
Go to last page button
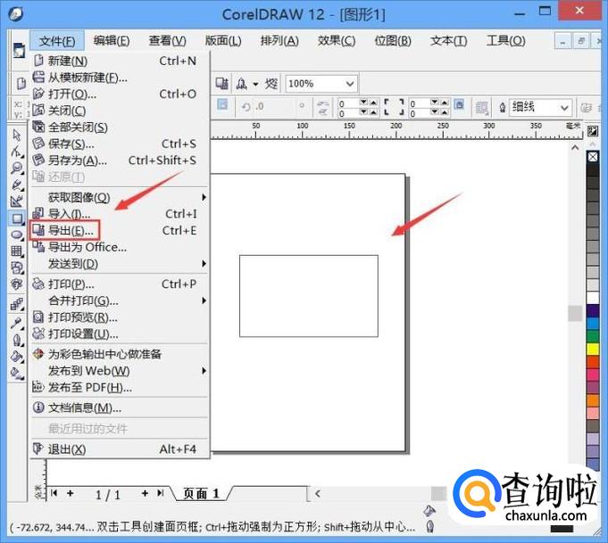tap(160, 493)
